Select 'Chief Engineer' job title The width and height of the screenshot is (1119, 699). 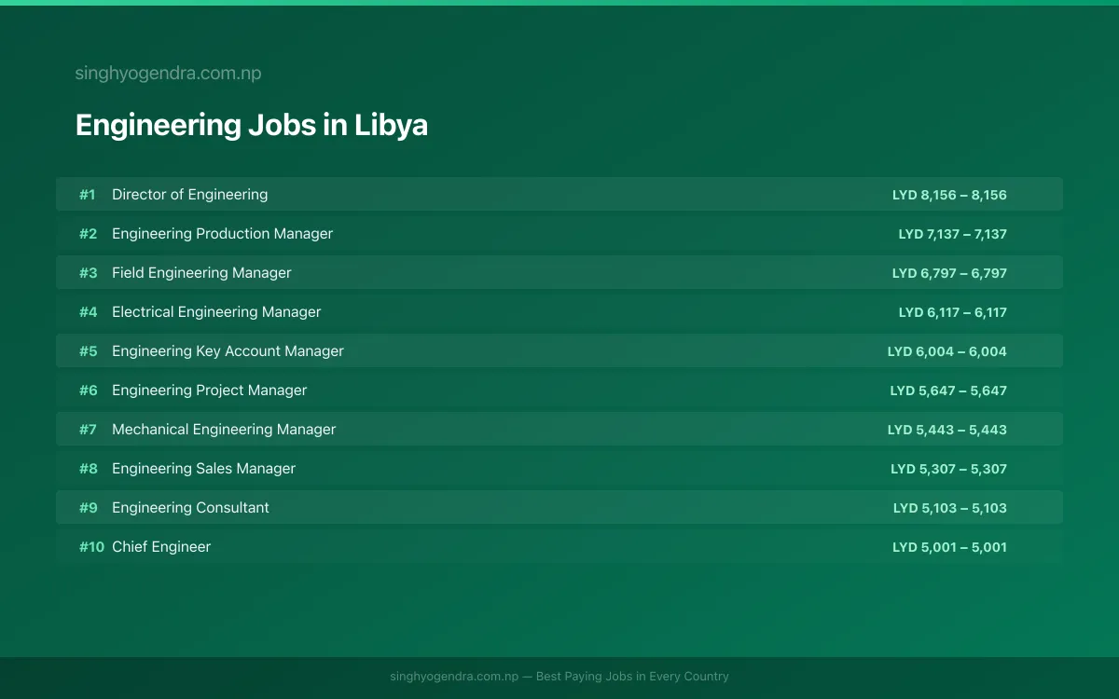click(161, 547)
